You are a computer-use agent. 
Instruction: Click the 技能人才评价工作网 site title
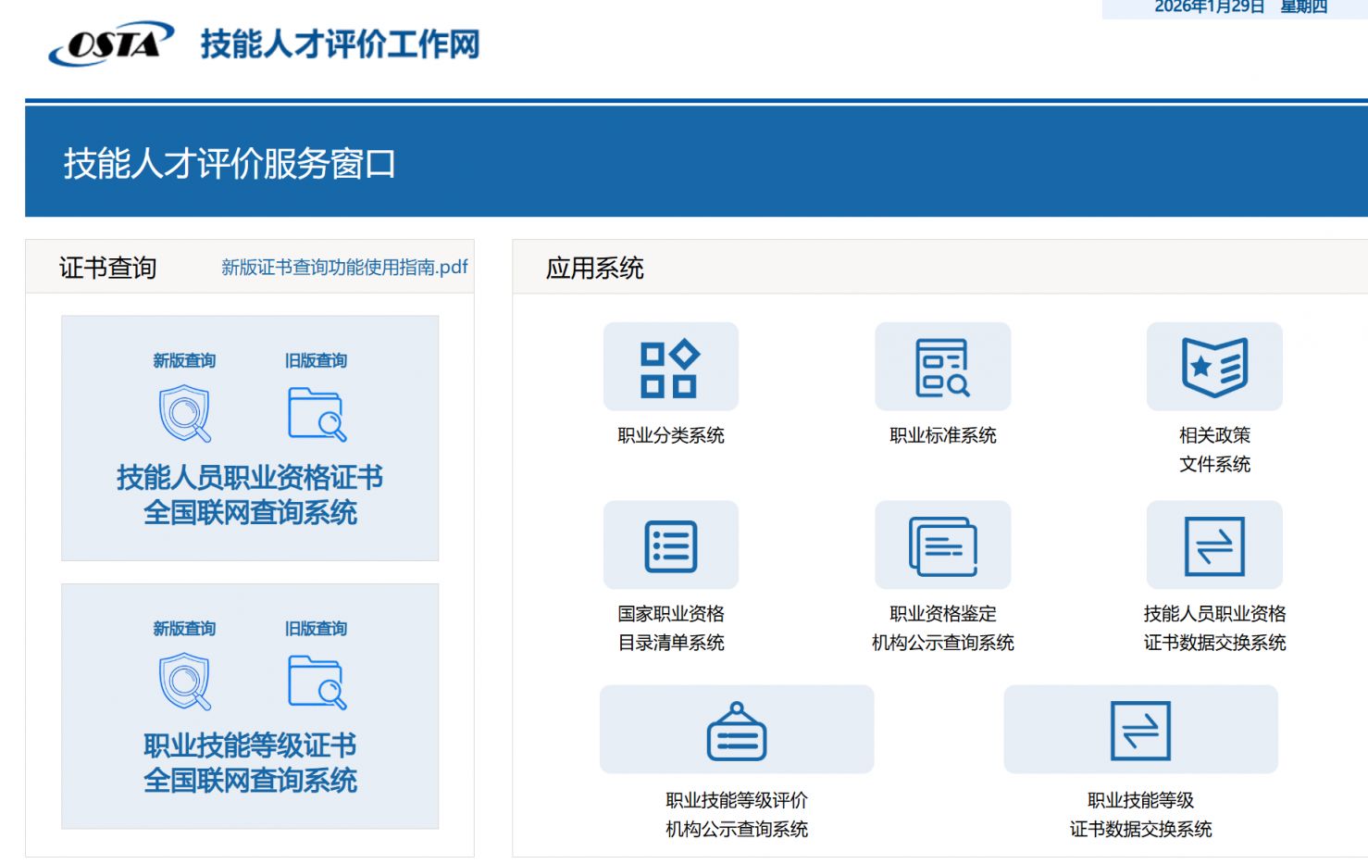point(340,44)
